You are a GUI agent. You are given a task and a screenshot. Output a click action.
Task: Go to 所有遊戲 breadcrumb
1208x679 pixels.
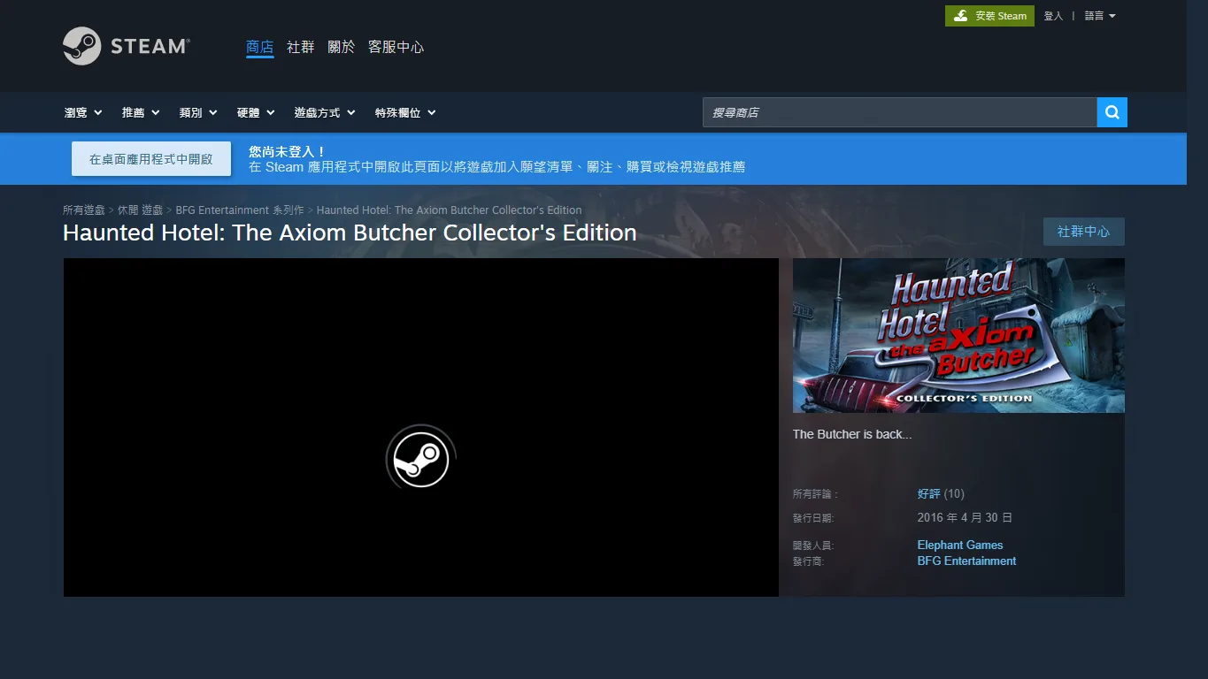[84, 210]
